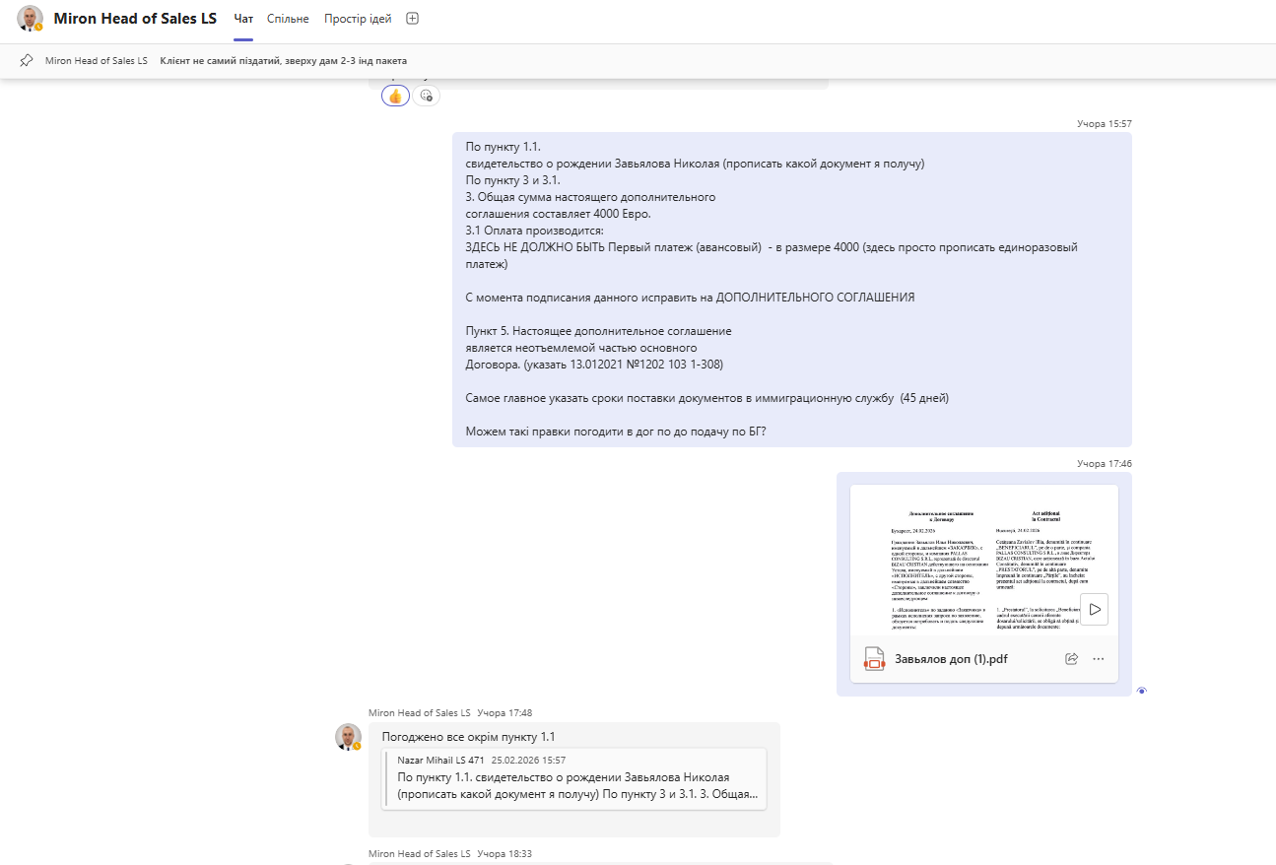This screenshot has width=1276, height=865.
Task: Click Miron's avatar beside the Погоджено message
Action: (x=348, y=737)
